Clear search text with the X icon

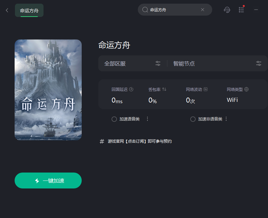(203, 10)
